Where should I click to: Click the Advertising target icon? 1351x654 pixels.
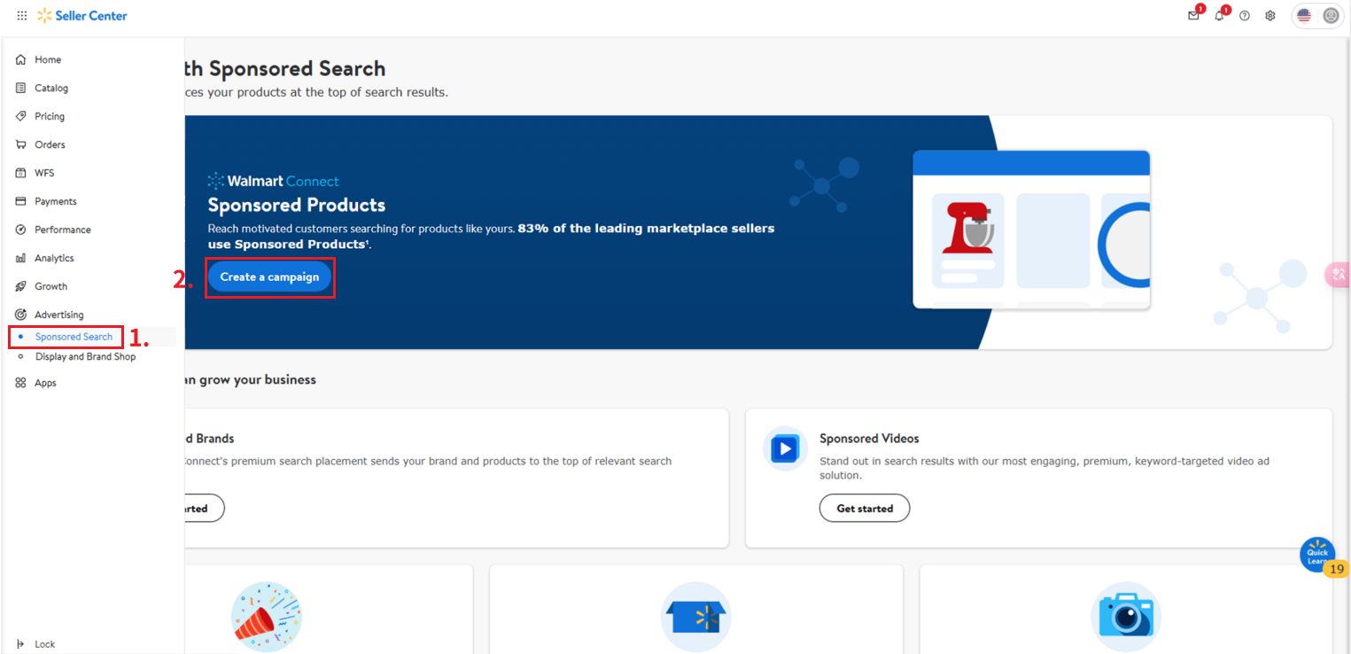tap(21, 315)
